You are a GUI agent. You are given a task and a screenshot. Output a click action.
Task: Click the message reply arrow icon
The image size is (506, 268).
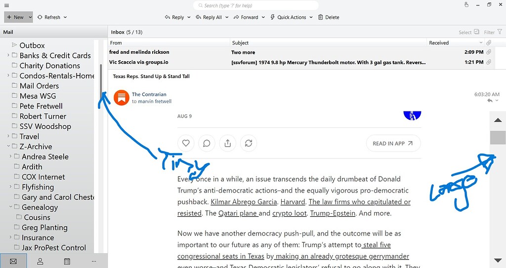click(x=490, y=101)
